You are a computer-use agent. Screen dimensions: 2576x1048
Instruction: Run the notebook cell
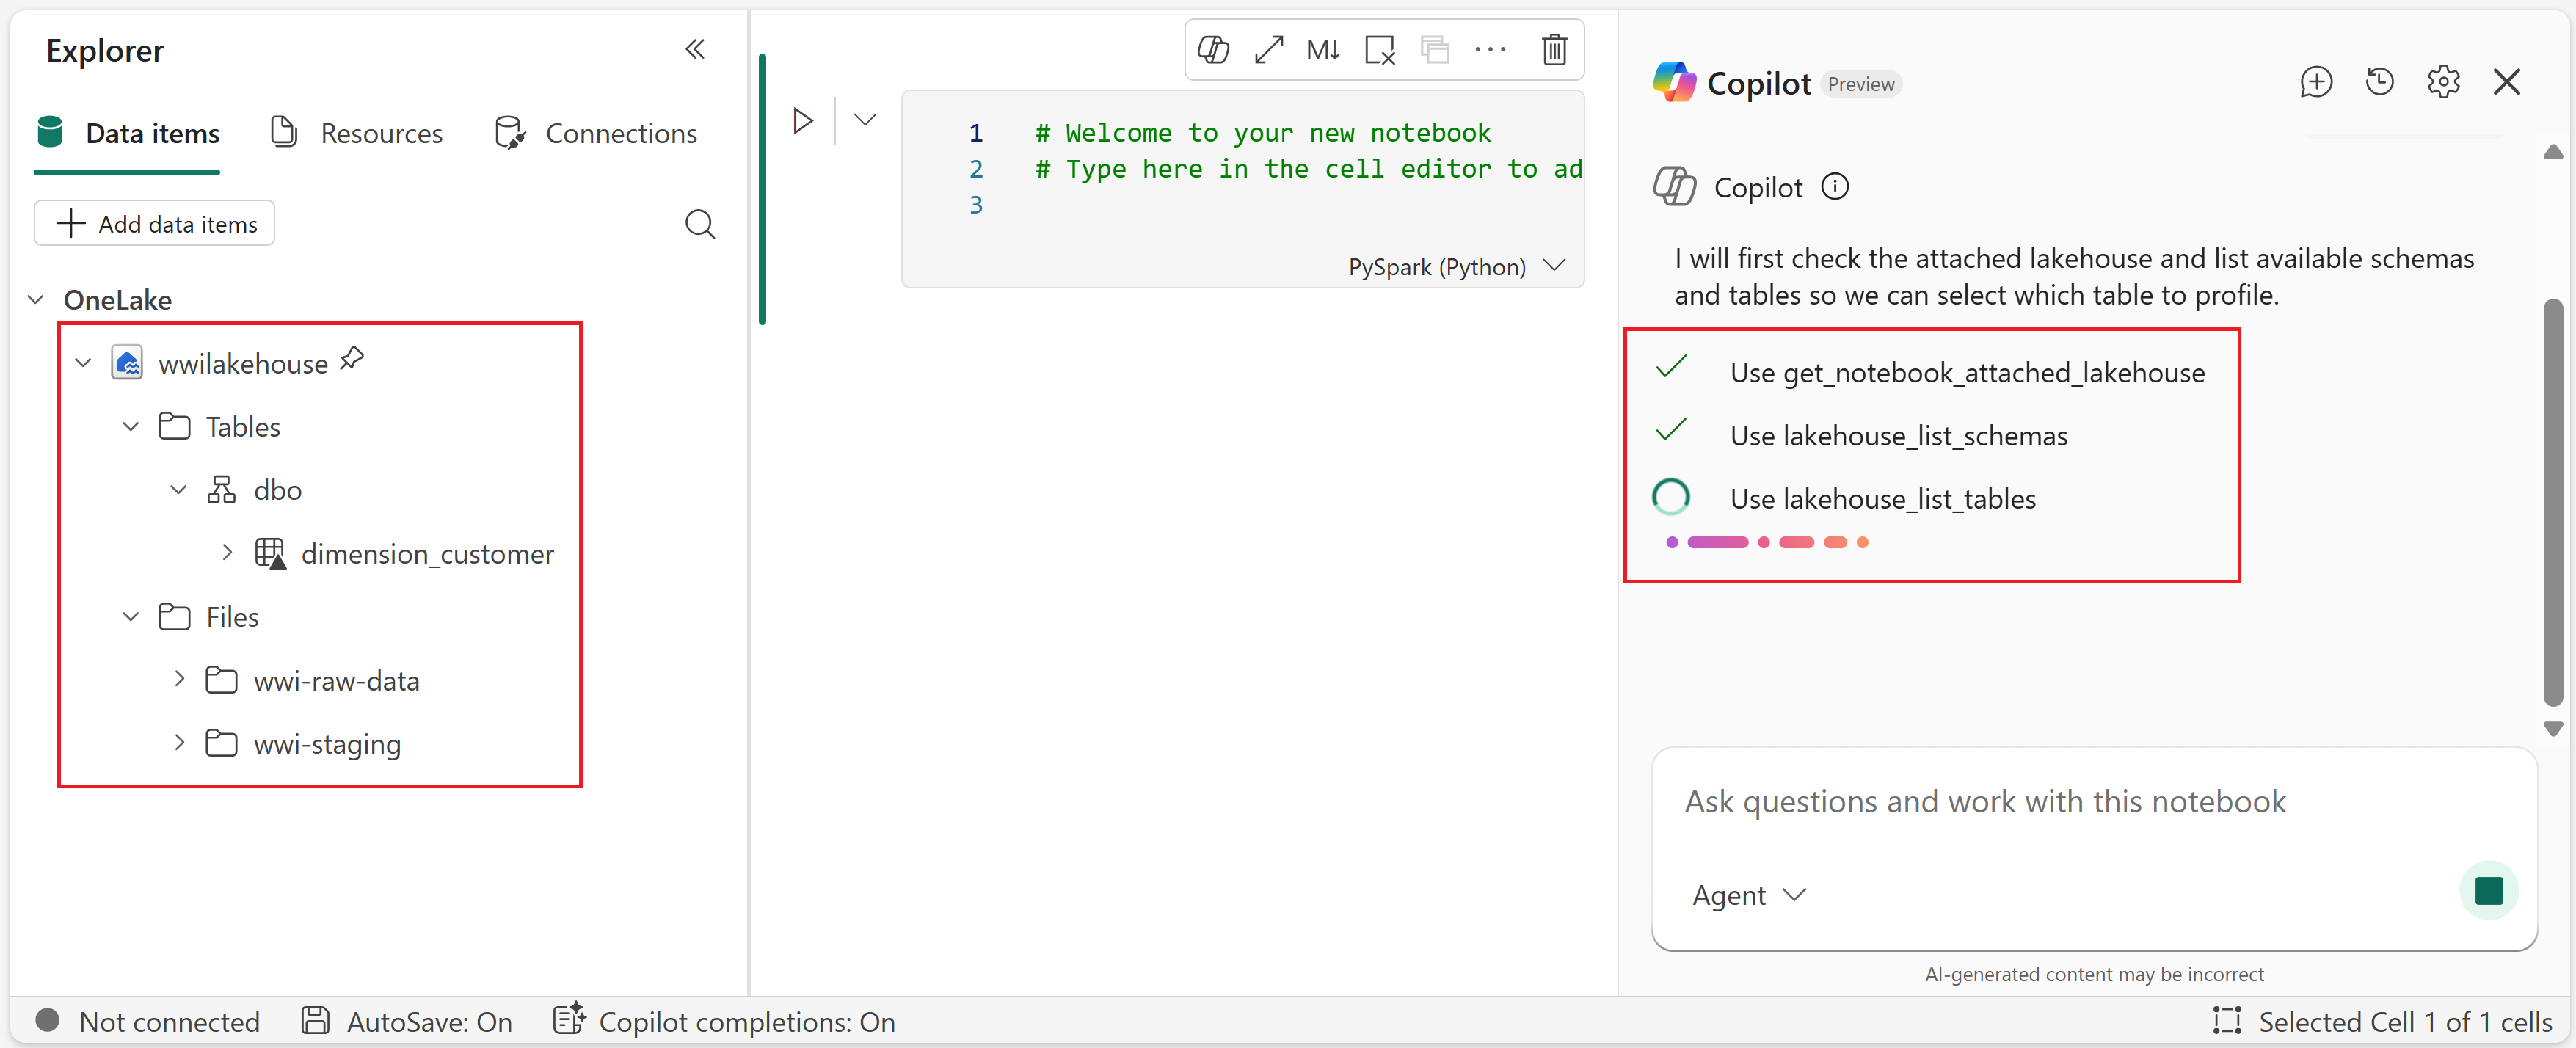click(x=803, y=121)
